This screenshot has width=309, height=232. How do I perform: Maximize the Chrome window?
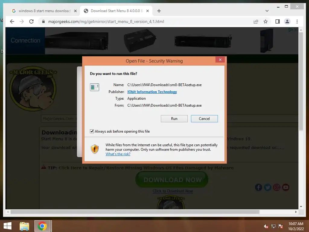tap(286, 7)
